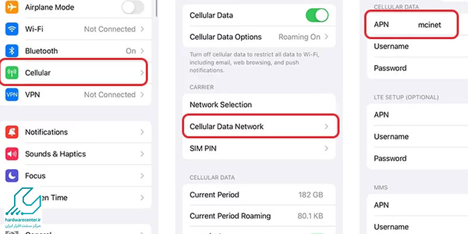Tap the Sounds & Haptics speaker icon
The image size is (468, 234).
(x=12, y=154)
